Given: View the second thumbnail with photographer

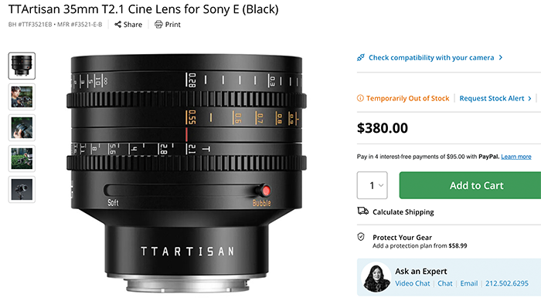Looking at the screenshot, I should coord(22,96).
